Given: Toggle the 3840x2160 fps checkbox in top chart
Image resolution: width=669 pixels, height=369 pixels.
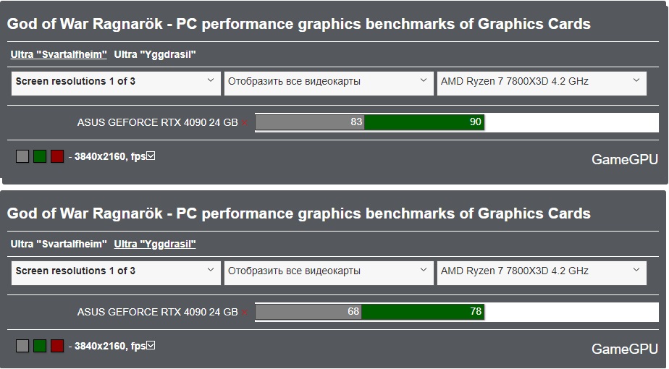Looking at the screenshot, I should click(151, 156).
